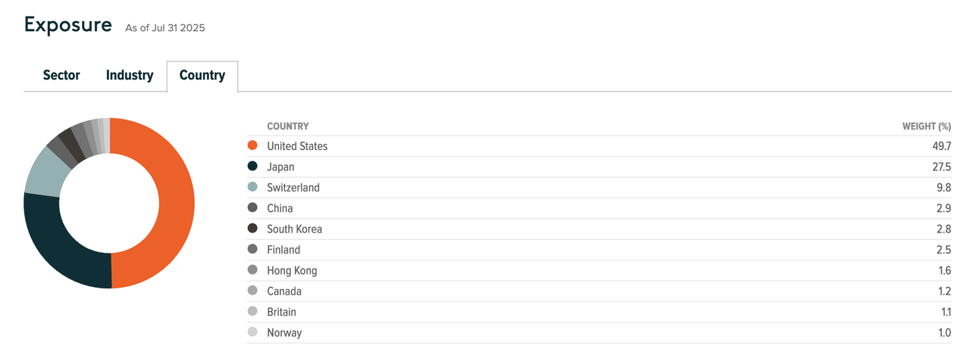Click the WEIGHT (%) column header
The image size is (970, 352).
pyautogui.click(x=926, y=126)
